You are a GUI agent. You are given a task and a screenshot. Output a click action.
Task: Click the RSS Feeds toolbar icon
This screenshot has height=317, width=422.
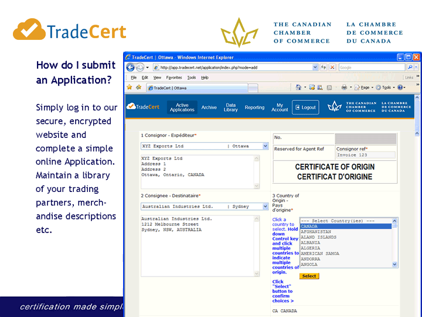[329, 87]
